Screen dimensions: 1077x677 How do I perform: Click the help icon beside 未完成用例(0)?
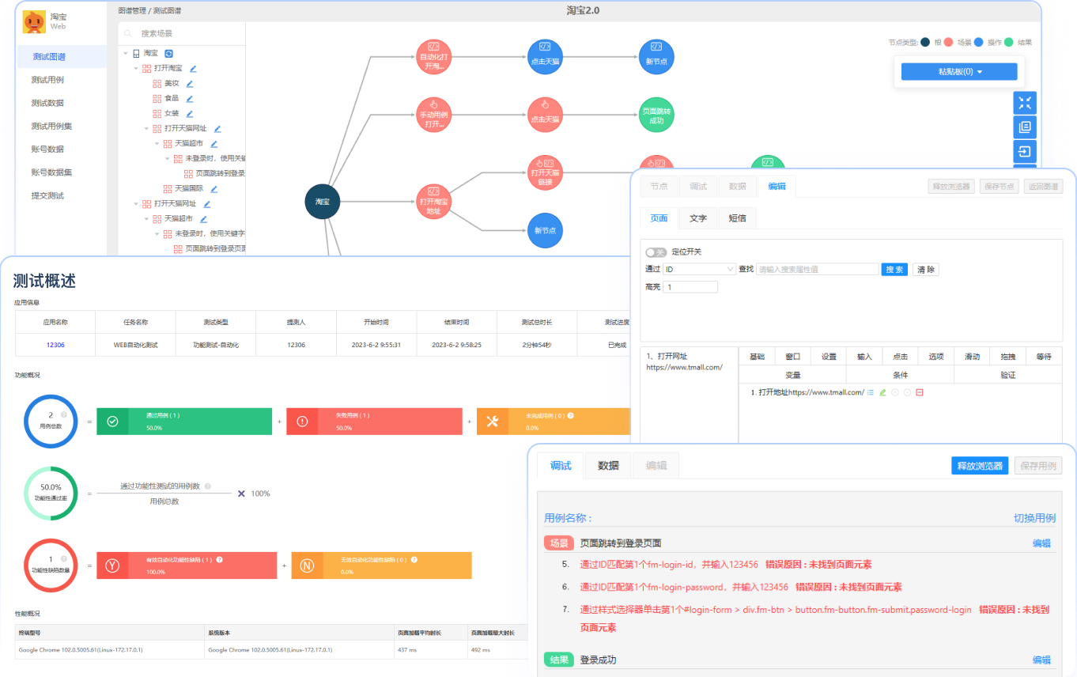coord(570,415)
